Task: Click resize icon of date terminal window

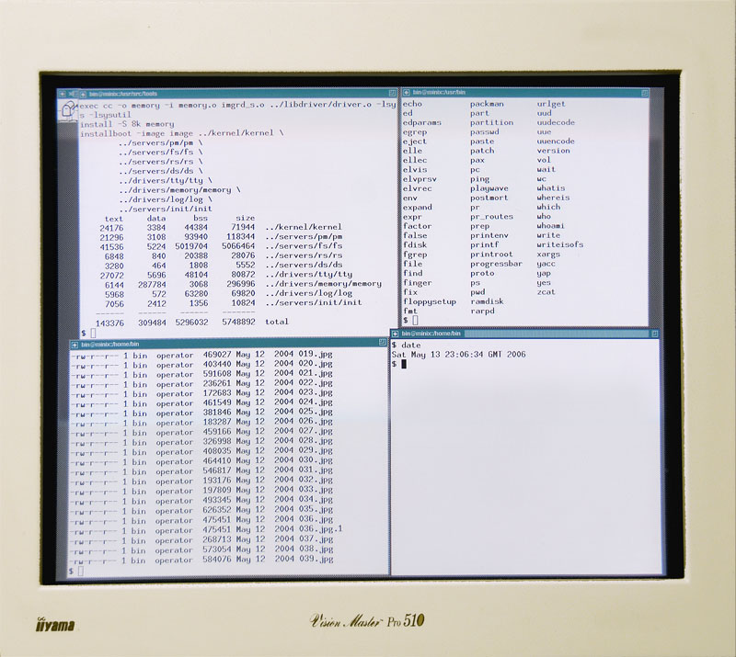Action: pos(655,333)
